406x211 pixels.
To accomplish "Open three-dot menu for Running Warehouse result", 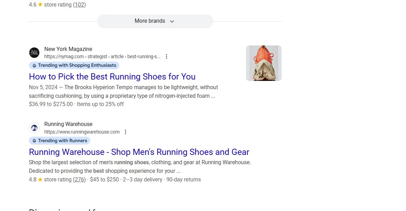I will click(125, 132).
